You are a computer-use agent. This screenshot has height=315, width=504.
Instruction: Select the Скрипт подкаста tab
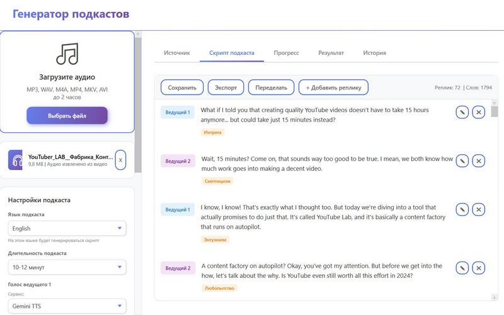pos(232,53)
